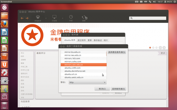Click 选择服务器(S) button
Image resolution: width=177 pixels, height=110 pixels.
[118, 89]
